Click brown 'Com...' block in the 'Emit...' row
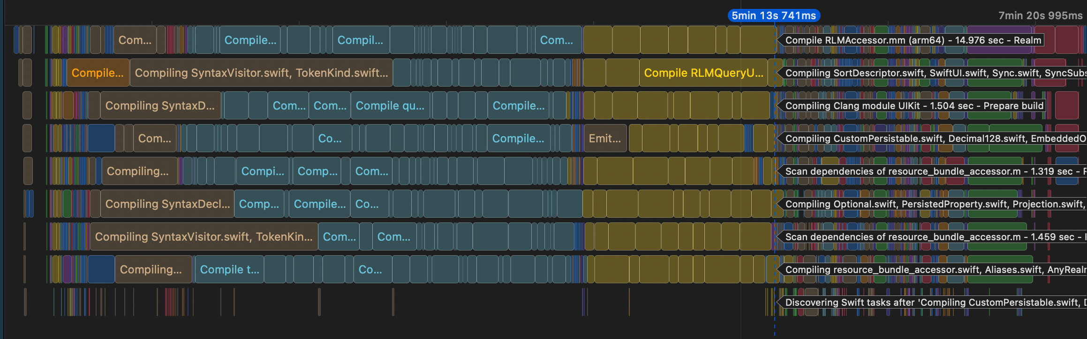 click(x=155, y=138)
